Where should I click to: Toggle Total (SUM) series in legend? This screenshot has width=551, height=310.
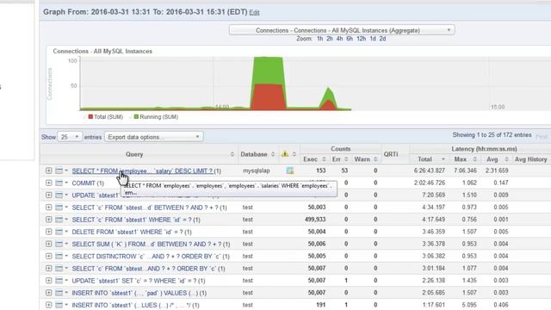(105, 117)
